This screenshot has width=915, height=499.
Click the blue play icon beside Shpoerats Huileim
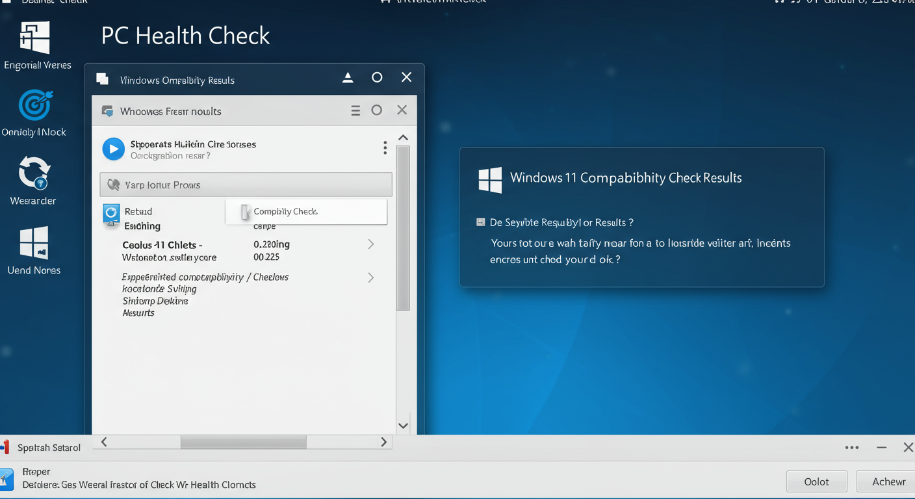tap(113, 149)
